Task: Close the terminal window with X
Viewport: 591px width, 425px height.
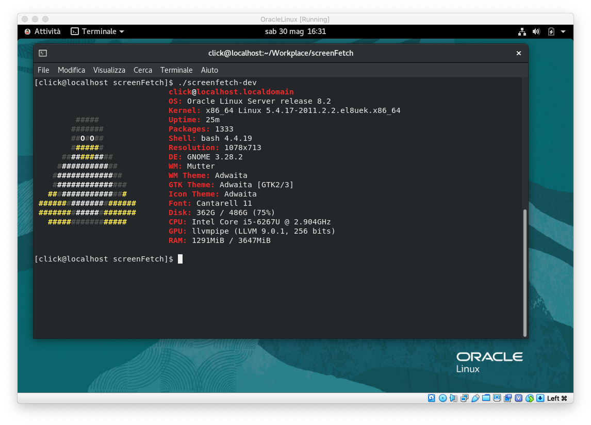Action: point(519,53)
